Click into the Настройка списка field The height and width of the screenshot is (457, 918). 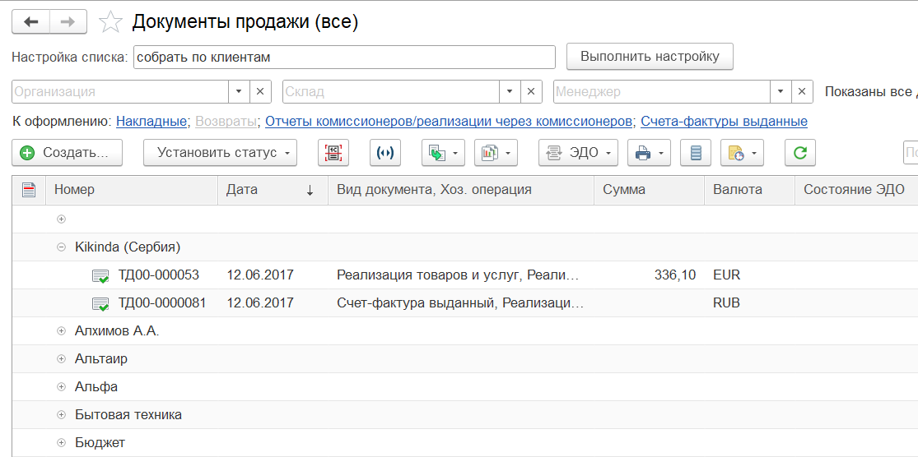(x=343, y=58)
